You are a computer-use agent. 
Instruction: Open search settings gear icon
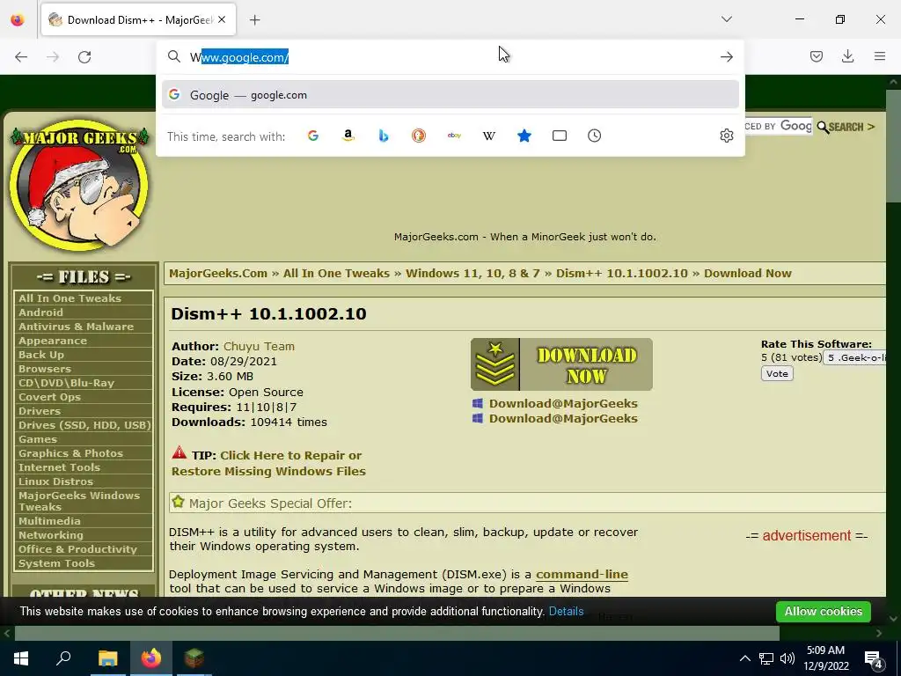(726, 136)
